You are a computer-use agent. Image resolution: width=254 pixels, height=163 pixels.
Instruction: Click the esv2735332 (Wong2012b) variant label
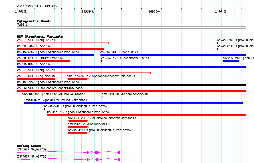pyautogui.click(x=36, y=70)
